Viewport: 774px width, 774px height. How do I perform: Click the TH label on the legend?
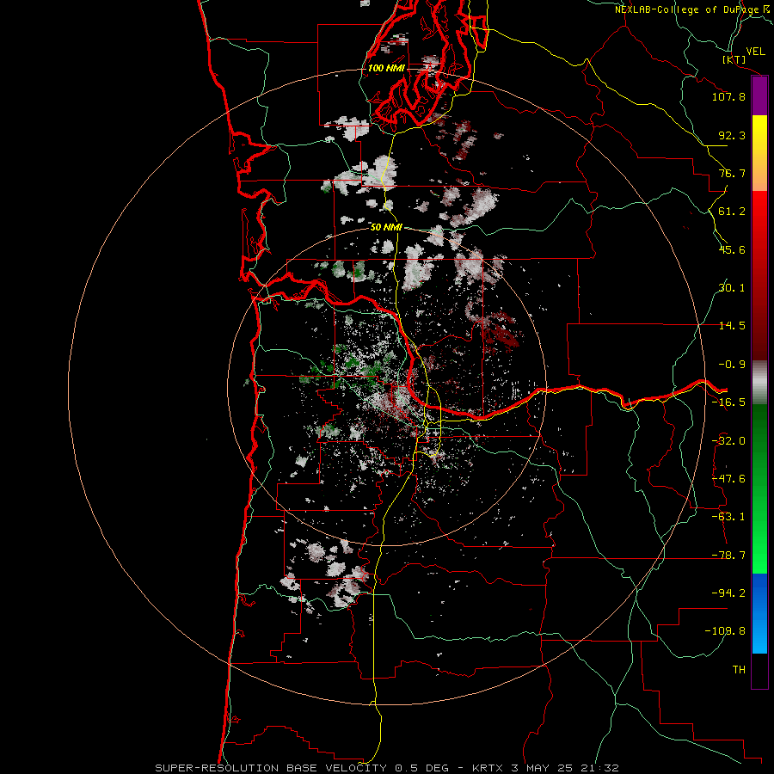pos(739,670)
